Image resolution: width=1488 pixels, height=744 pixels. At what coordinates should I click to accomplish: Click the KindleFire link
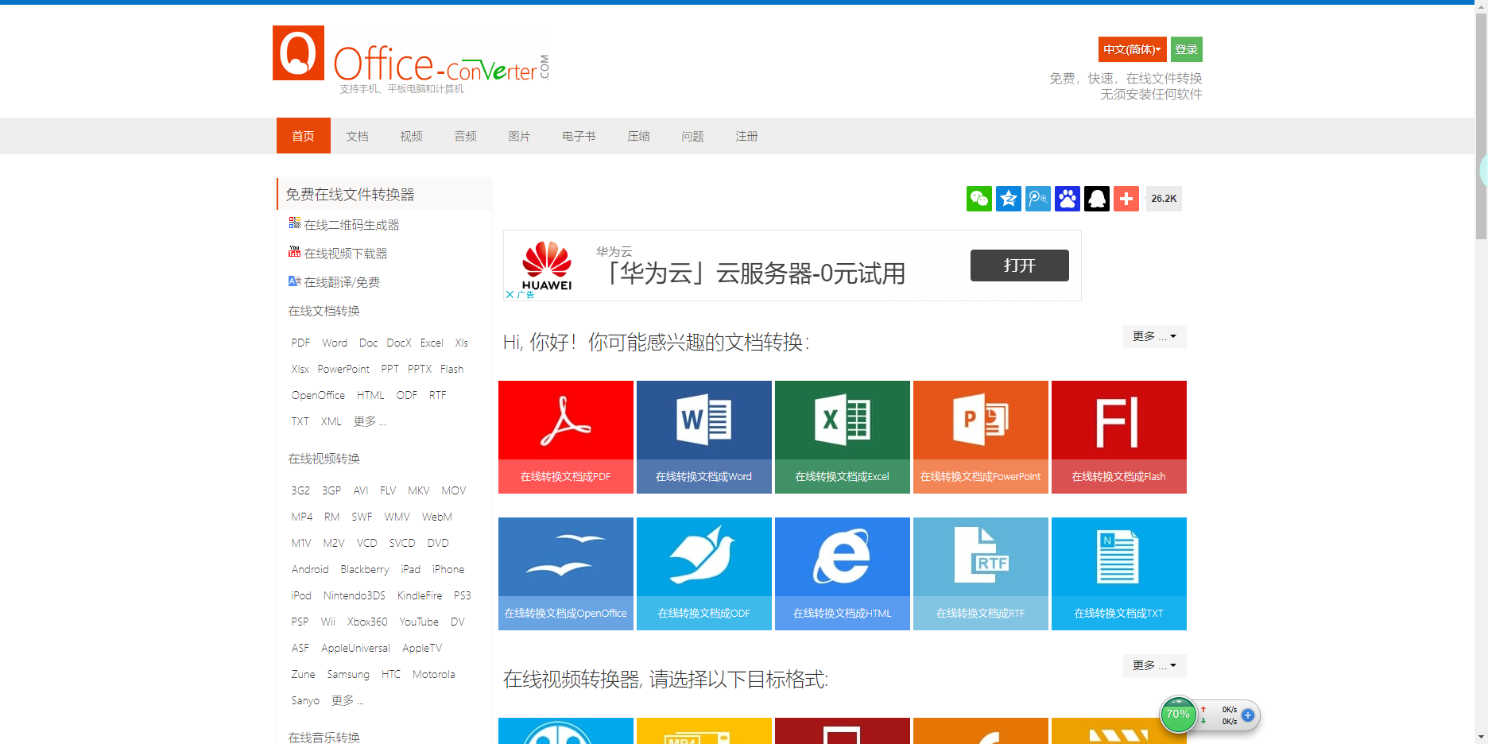coord(420,595)
